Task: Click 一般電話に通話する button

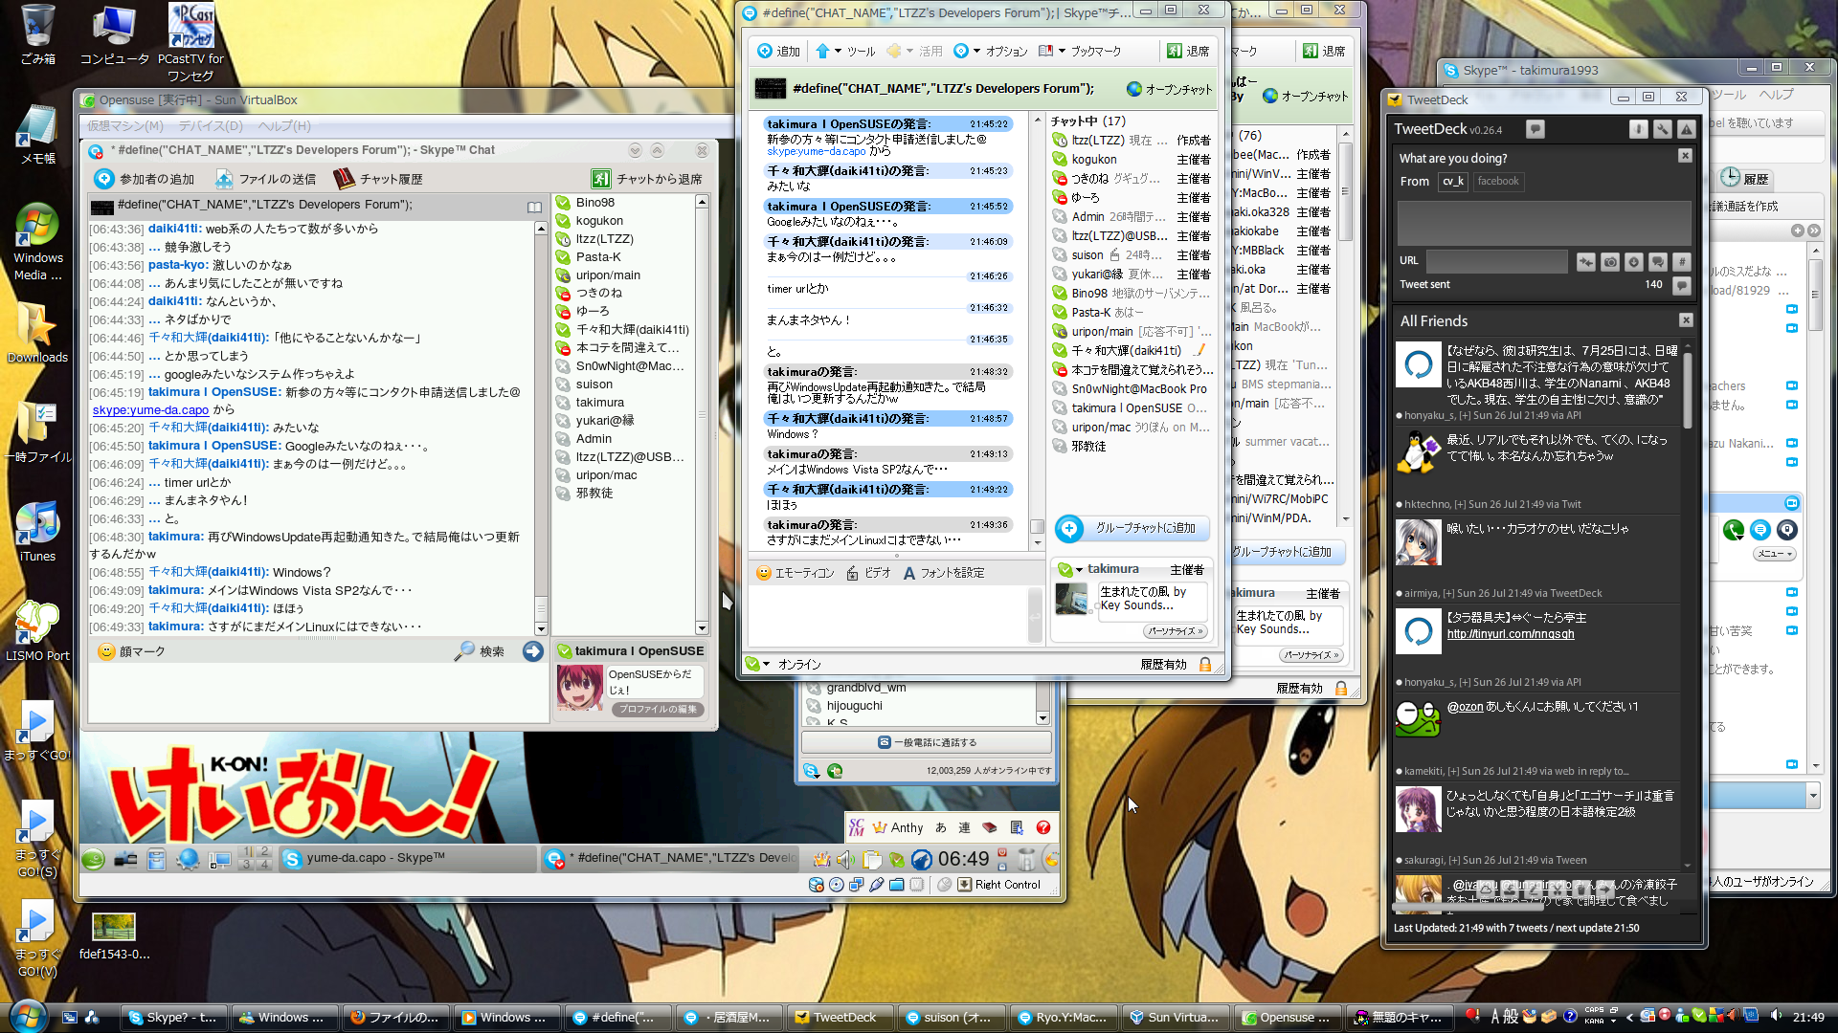Action: [x=927, y=742]
